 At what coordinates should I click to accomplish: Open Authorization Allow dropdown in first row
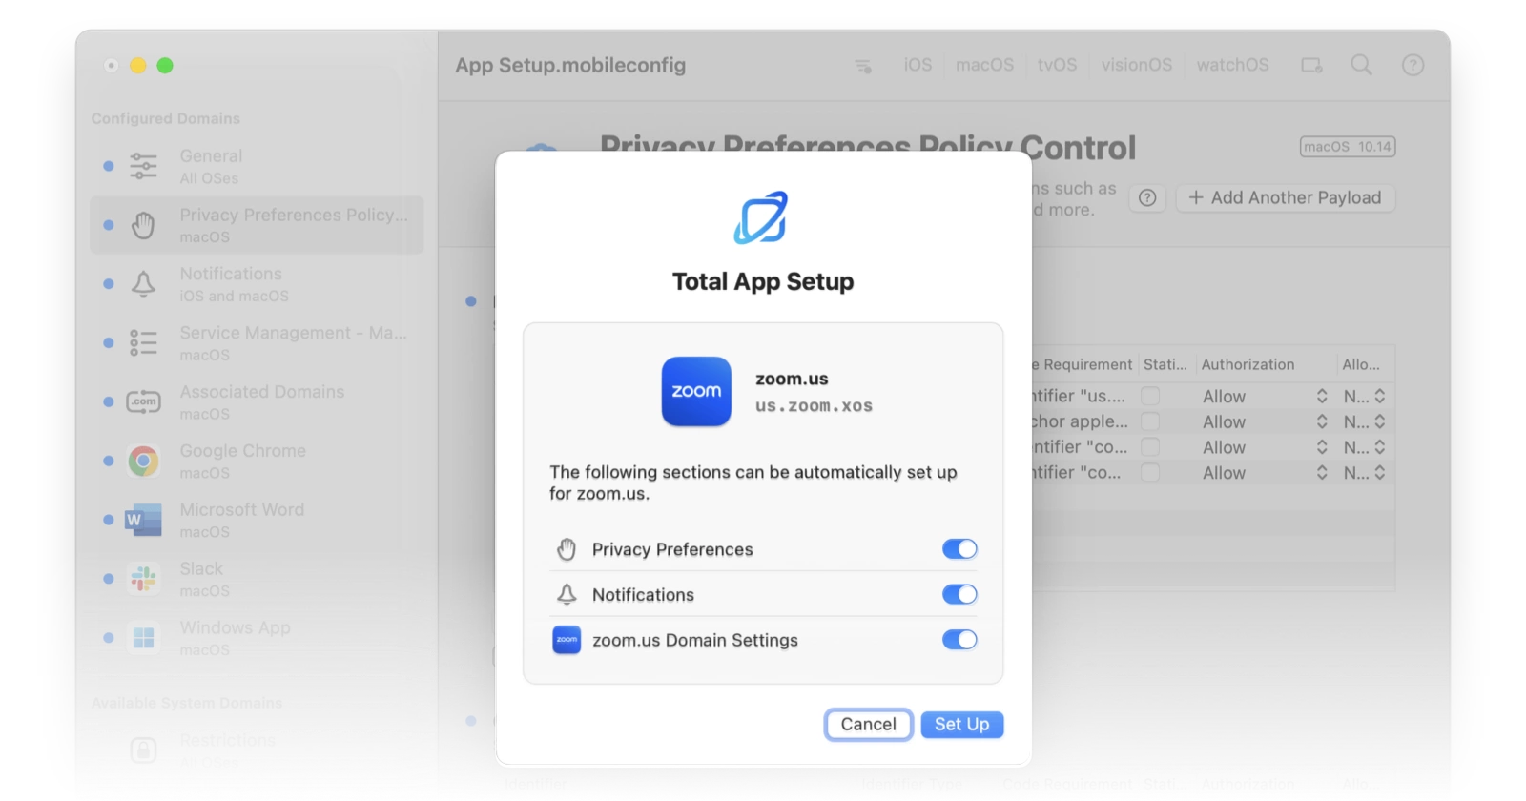(1265, 396)
